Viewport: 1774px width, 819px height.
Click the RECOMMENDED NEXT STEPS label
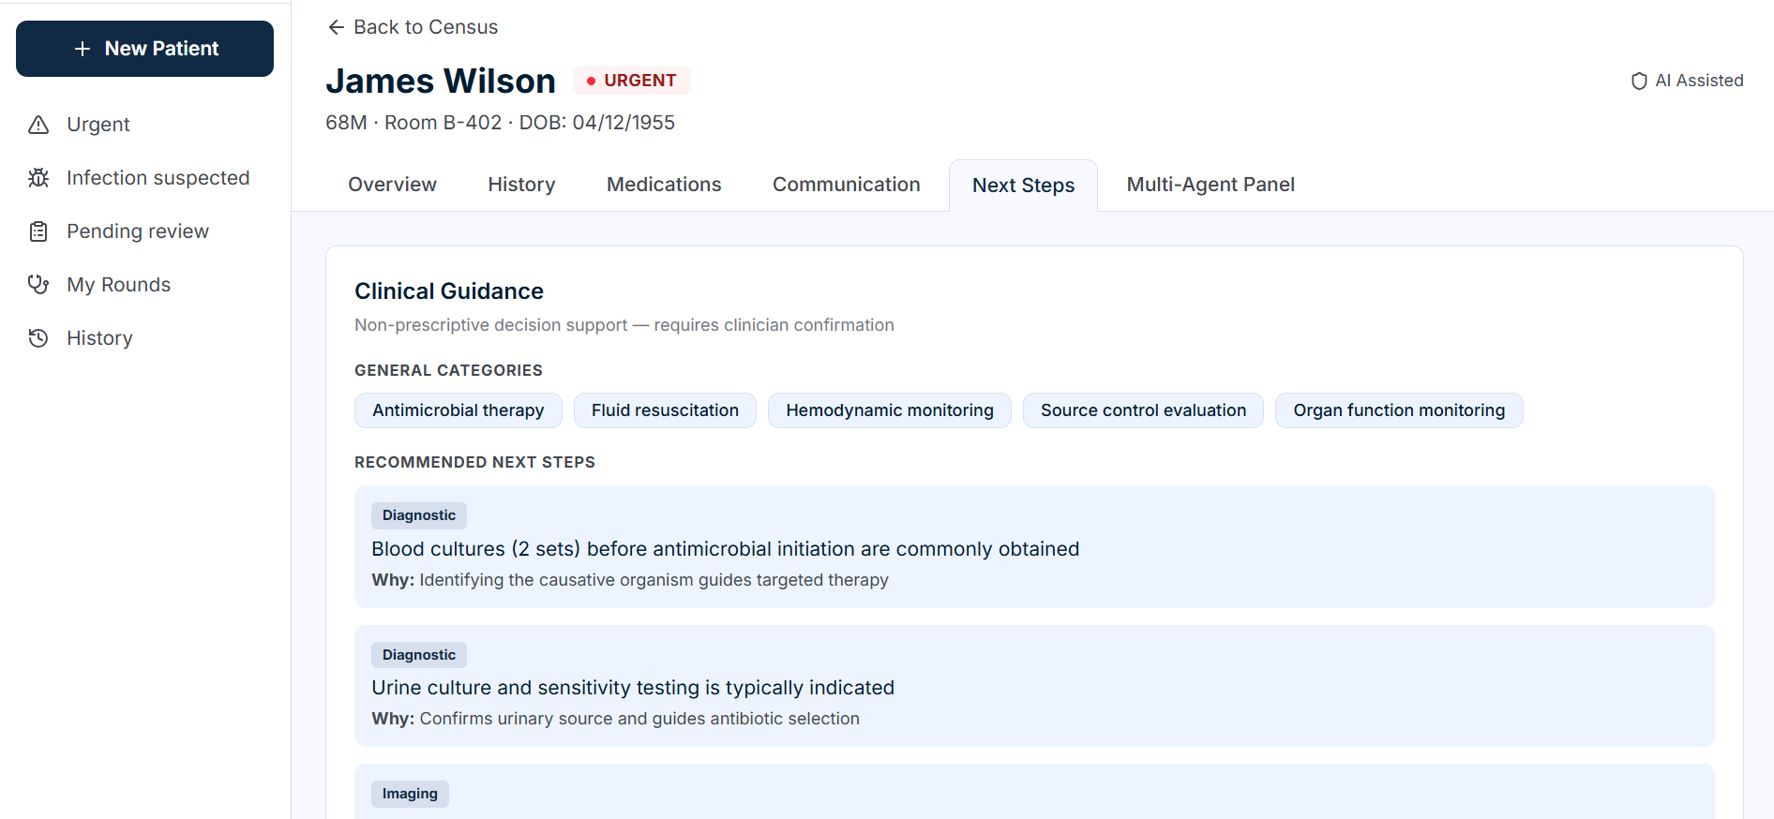coord(474,462)
